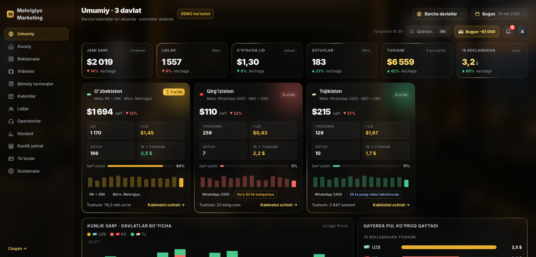
Task: Open the Reklamalar section
Action: coord(36,59)
